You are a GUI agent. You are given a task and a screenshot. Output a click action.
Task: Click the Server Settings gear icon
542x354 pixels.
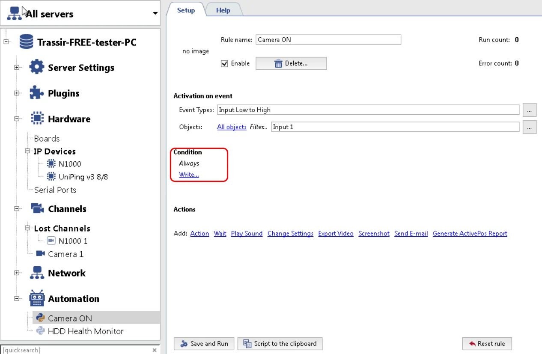click(36, 67)
